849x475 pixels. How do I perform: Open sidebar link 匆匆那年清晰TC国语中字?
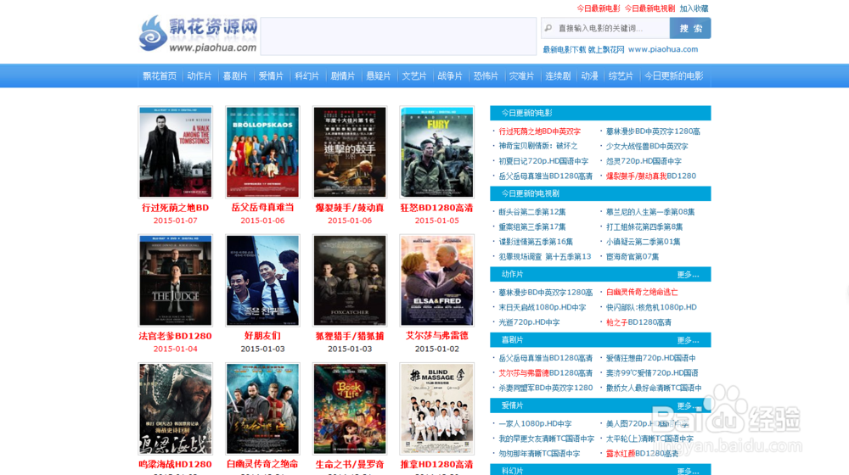coord(539,453)
